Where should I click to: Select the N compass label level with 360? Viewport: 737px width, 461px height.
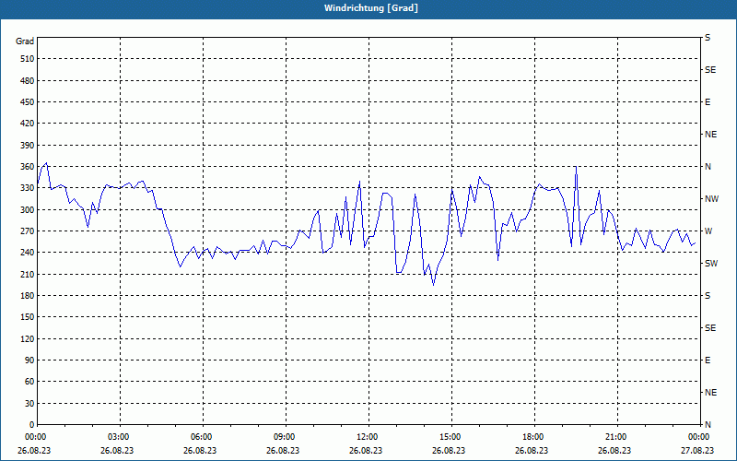pyautogui.click(x=708, y=167)
